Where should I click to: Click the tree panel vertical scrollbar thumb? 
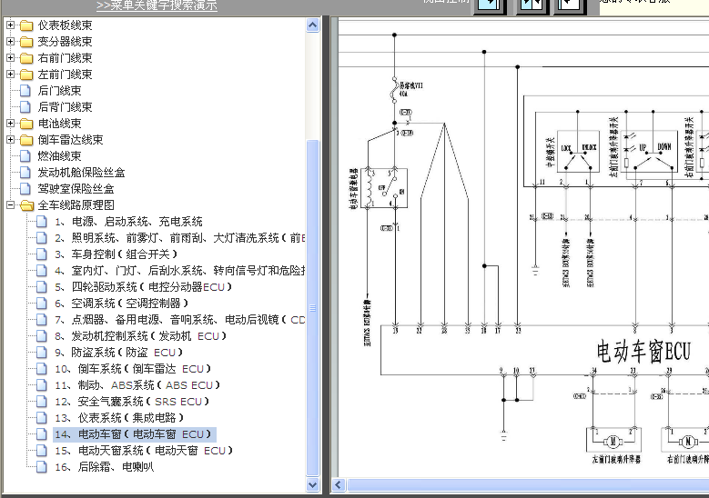click(x=312, y=307)
